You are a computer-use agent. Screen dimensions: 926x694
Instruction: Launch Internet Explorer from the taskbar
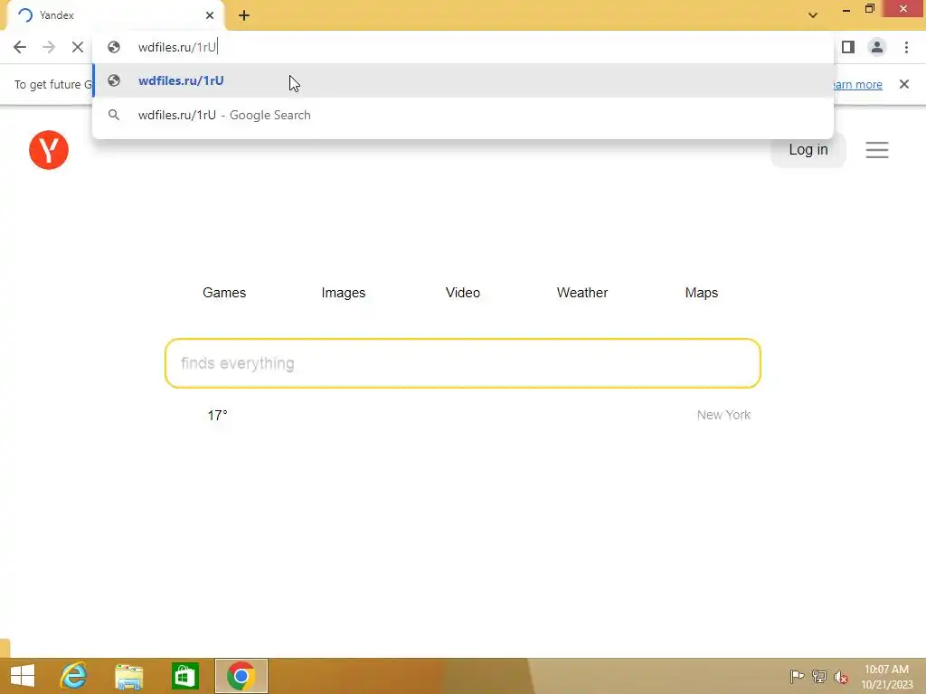tap(73, 676)
